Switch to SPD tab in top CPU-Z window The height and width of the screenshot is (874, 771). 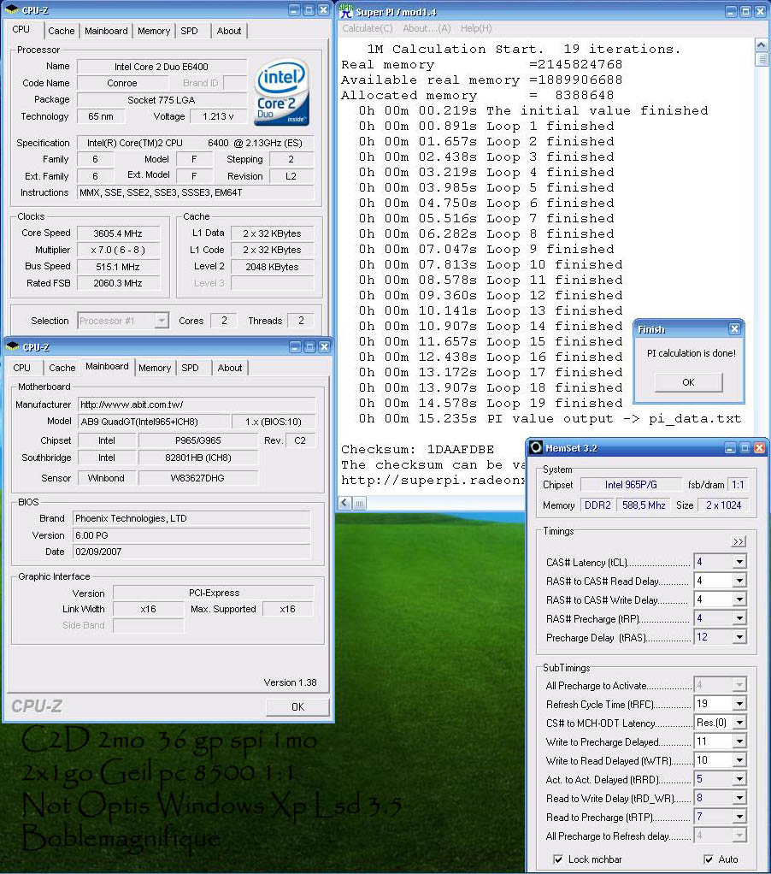(x=190, y=31)
